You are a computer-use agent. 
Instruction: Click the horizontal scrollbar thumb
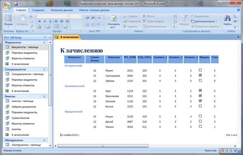coord(103,146)
